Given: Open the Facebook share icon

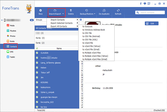Looking at the screenshot, I should click(x=141, y=4).
